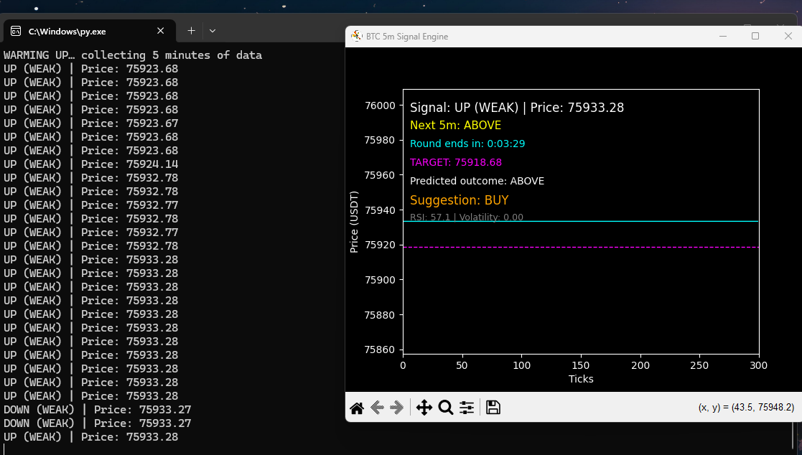
Task: Close the C:\Windows\py.exe terminal tab
Action: [161, 31]
